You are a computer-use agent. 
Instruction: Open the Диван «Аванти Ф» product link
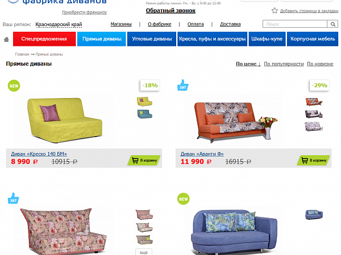[x=202, y=154]
